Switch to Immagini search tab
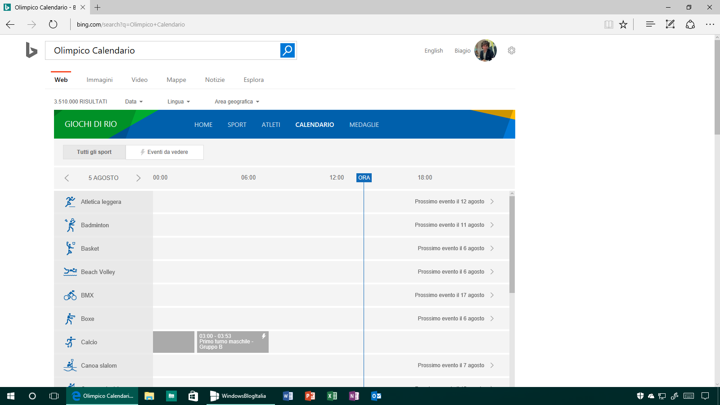720x405 pixels. (99, 80)
